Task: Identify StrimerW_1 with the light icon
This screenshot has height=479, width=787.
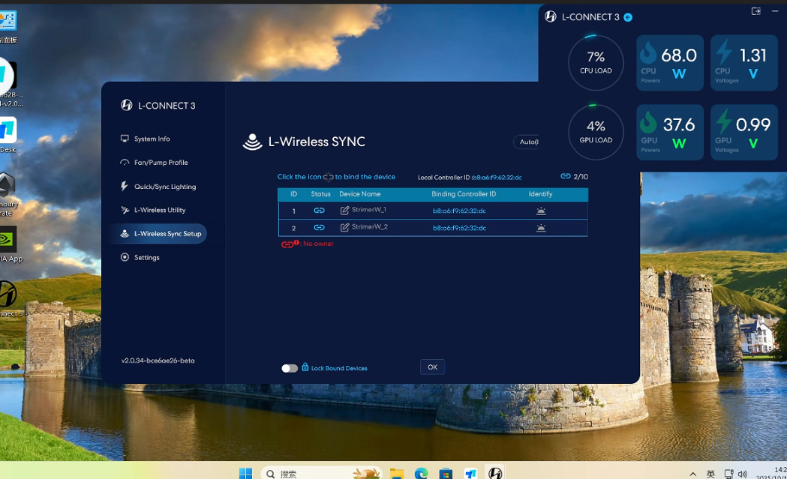Action: [x=541, y=211]
